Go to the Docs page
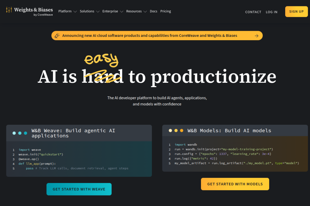Image resolution: width=310 pixels, height=206 pixels. click(x=153, y=11)
